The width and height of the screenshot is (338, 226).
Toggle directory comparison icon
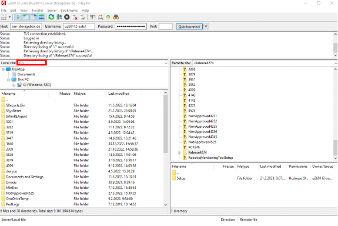pos(101,17)
